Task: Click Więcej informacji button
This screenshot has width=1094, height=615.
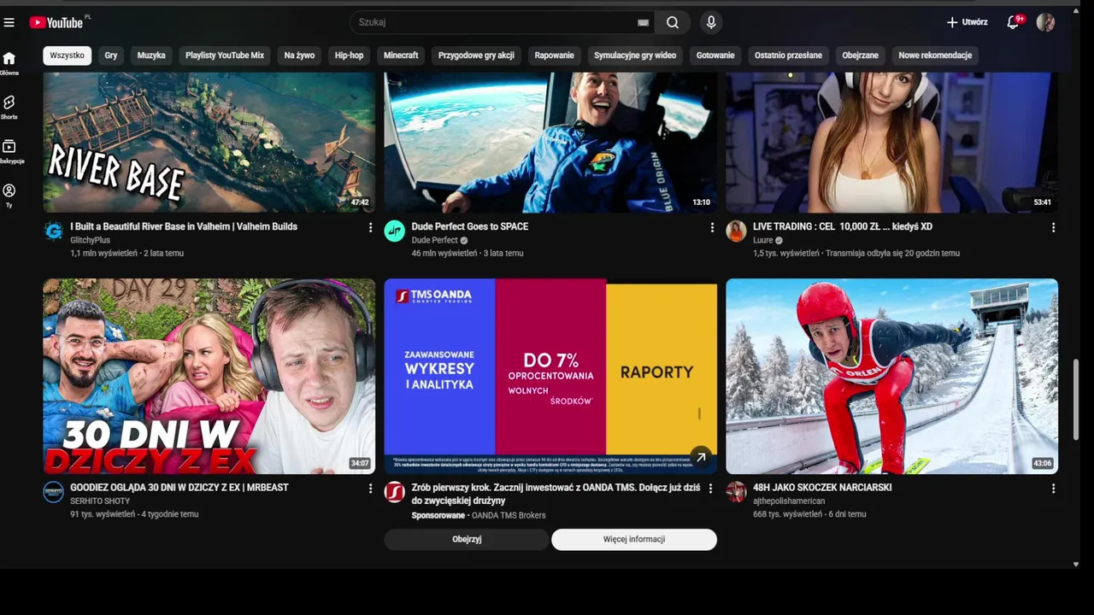Action: coord(634,539)
